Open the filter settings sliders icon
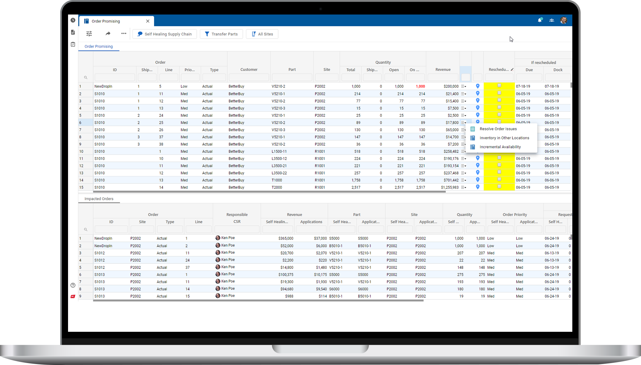The height and width of the screenshot is (365, 641). [89, 34]
